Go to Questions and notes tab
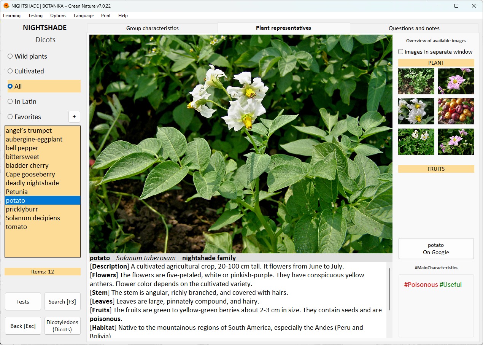Image resolution: width=483 pixels, height=345 pixels. point(414,28)
